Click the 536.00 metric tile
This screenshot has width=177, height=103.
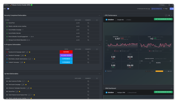click(x=130, y=65)
